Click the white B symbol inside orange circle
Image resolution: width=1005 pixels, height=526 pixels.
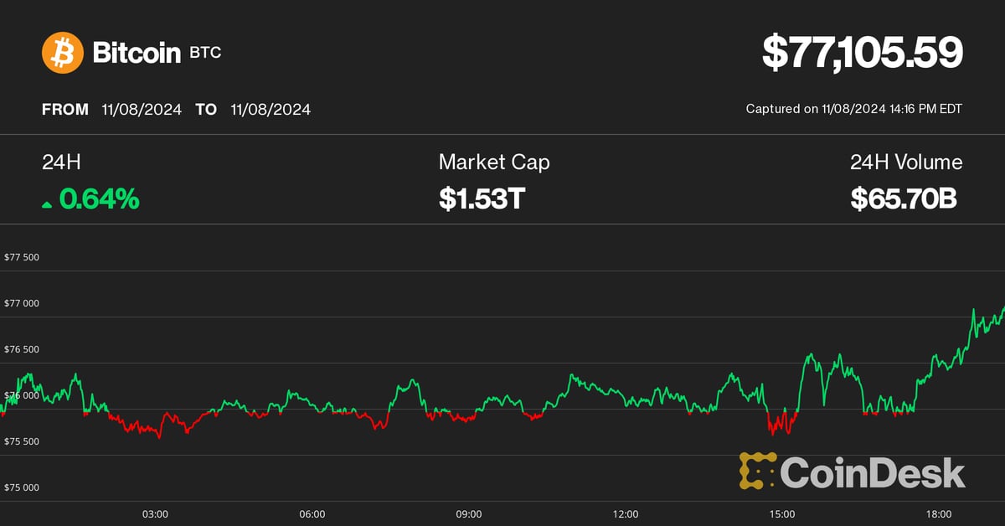[x=63, y=52]
